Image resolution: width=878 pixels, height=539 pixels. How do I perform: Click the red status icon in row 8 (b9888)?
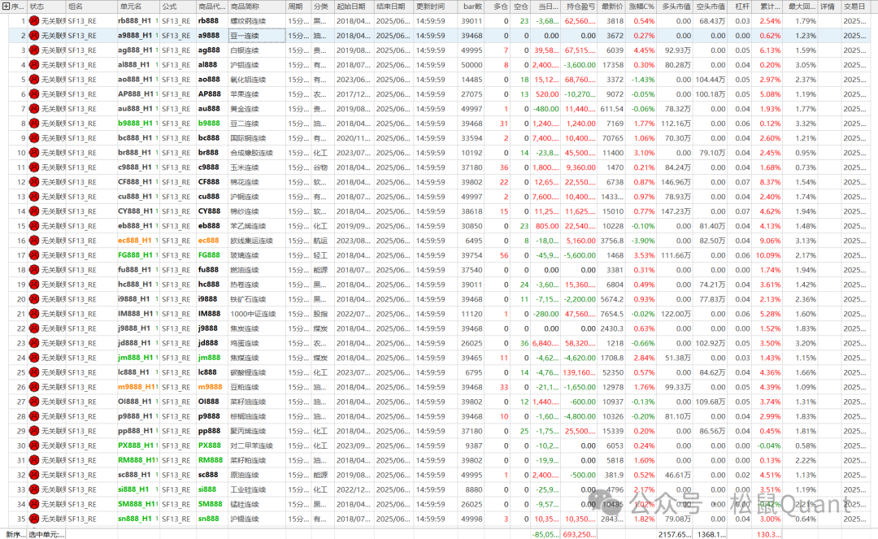coord(34,124)
